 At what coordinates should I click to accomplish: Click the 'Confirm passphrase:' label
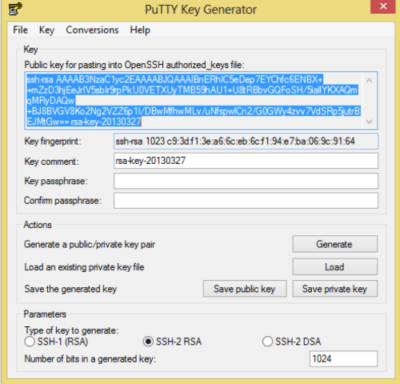point(62,201)
